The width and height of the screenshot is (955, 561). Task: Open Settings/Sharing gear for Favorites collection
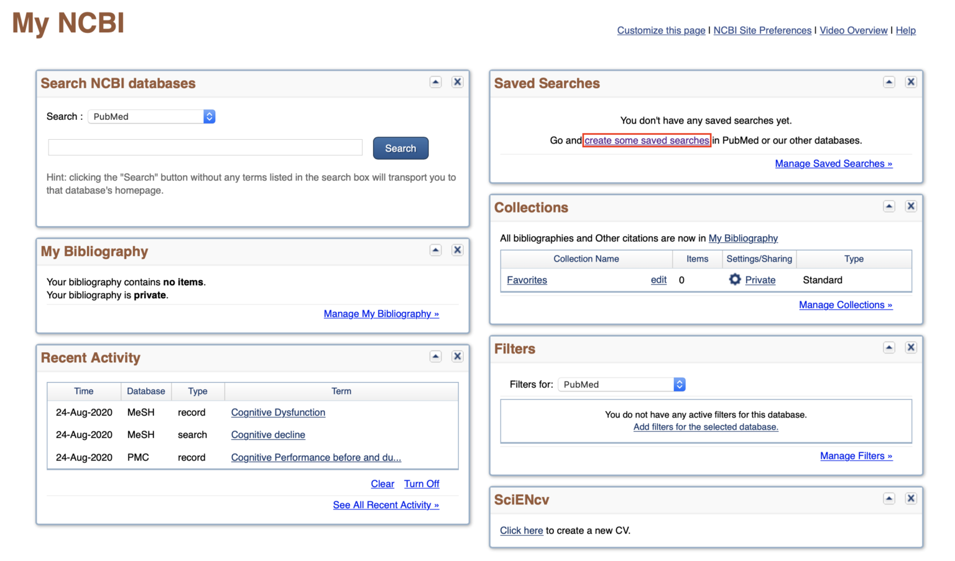tap(736, 280)
